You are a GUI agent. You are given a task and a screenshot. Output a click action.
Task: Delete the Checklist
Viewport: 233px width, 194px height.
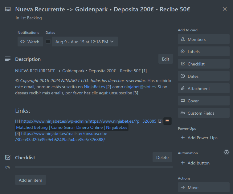tap(162, 157)
